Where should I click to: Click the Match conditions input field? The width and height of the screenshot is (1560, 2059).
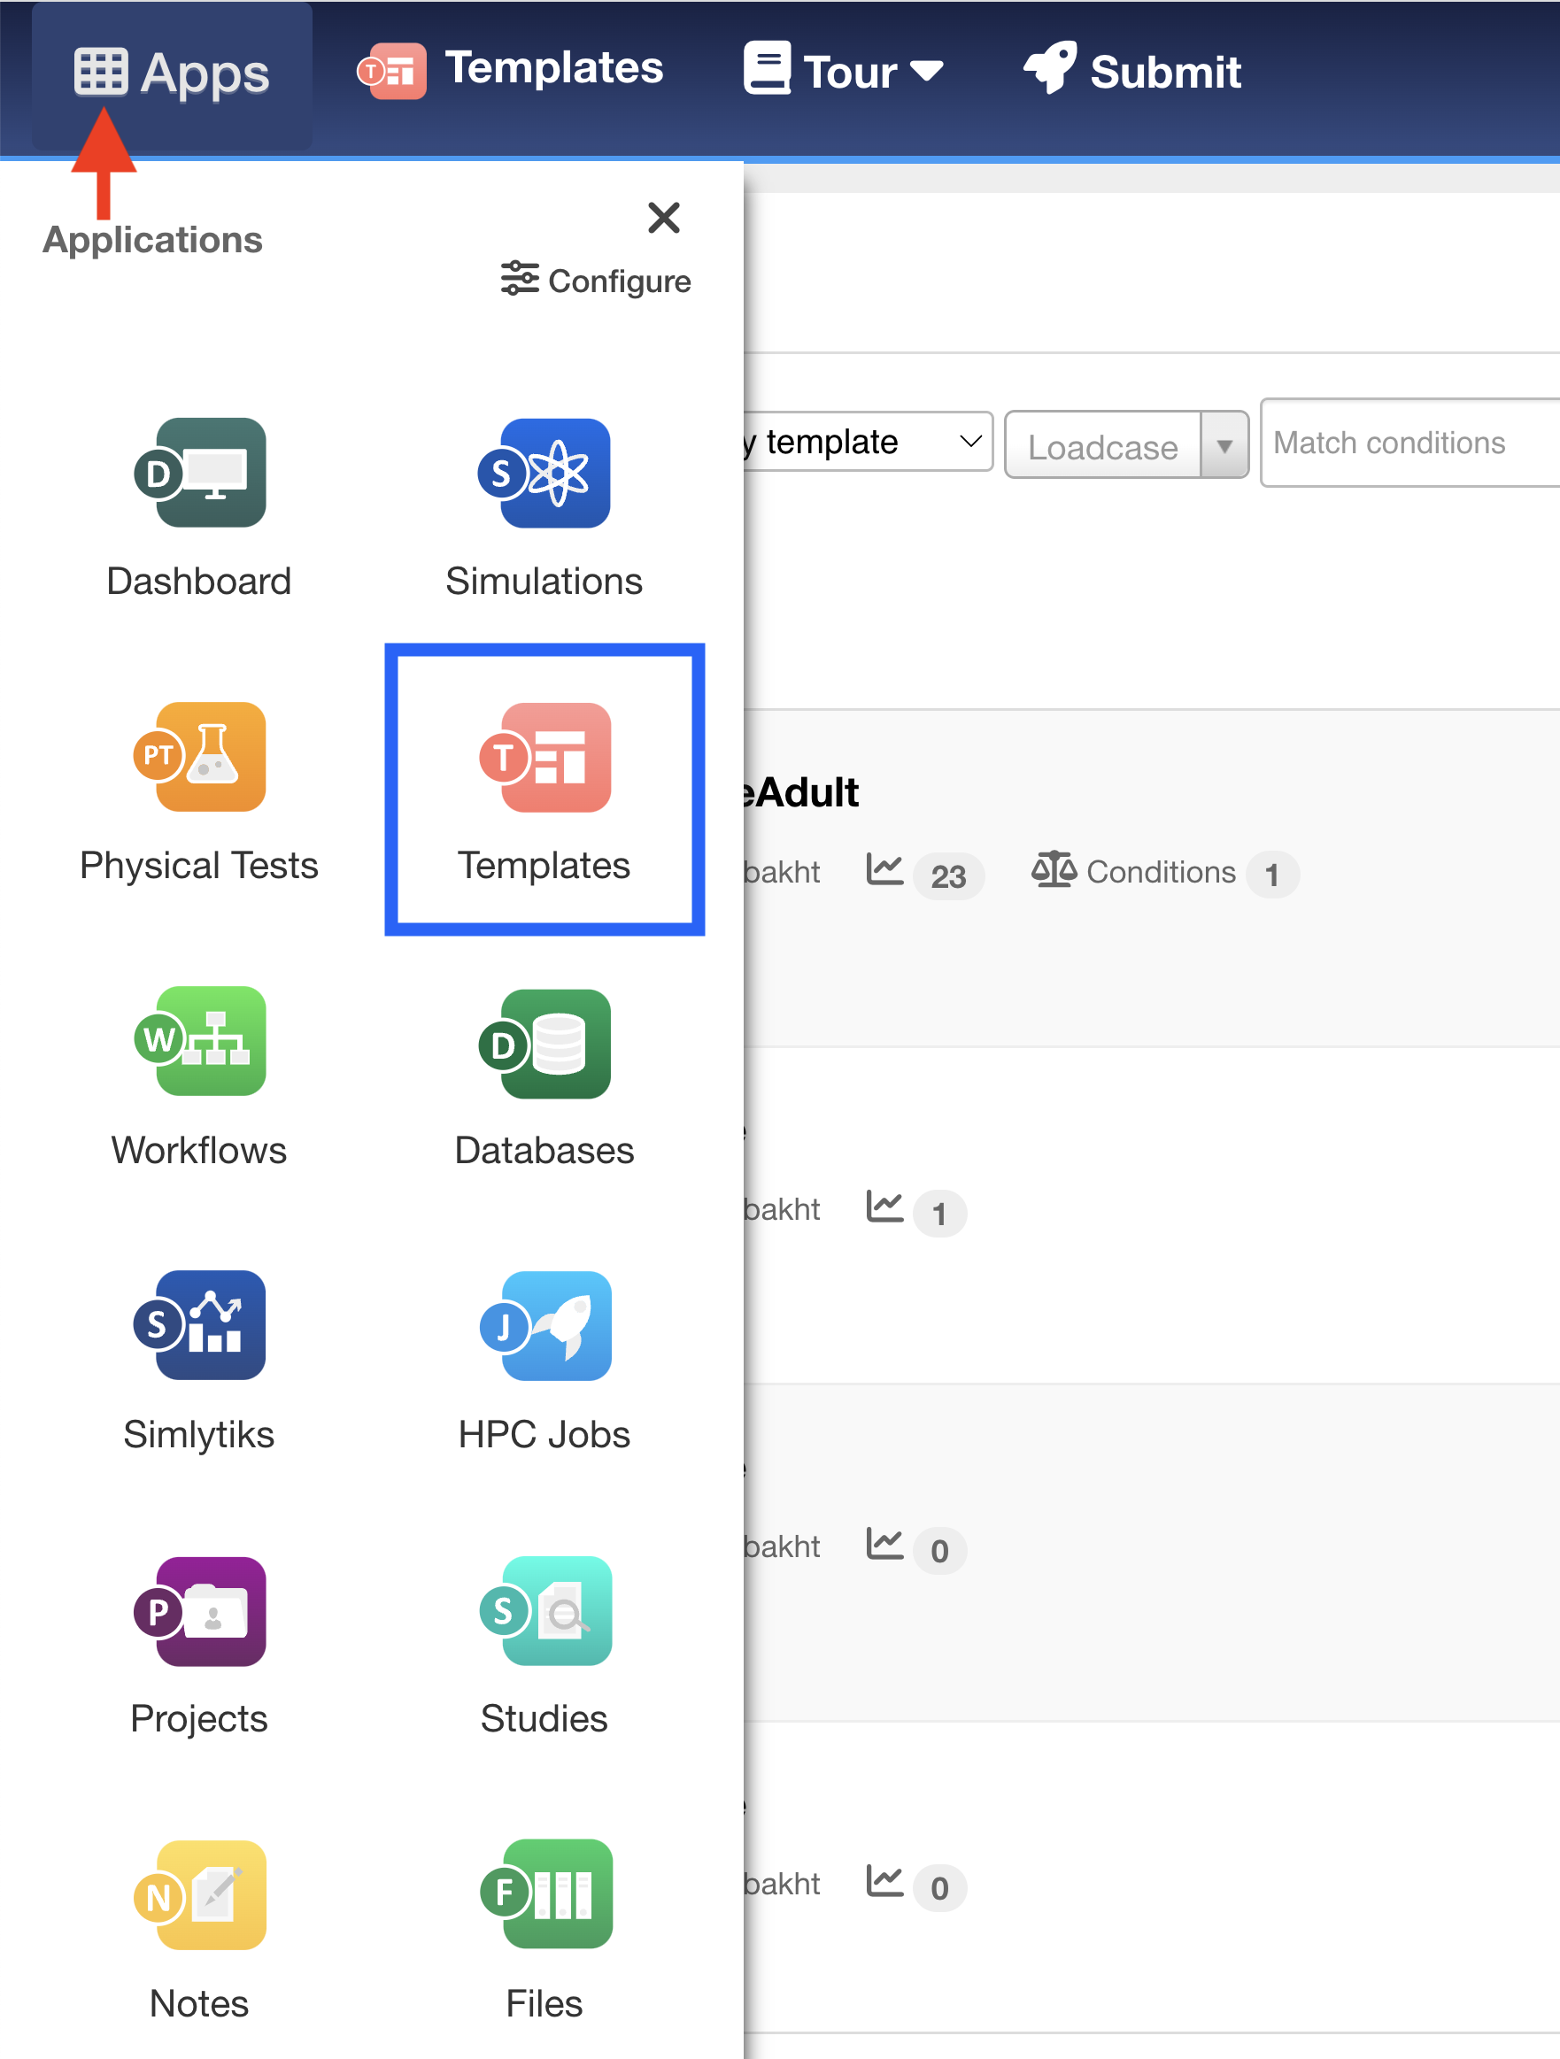tap(1409, 443)
